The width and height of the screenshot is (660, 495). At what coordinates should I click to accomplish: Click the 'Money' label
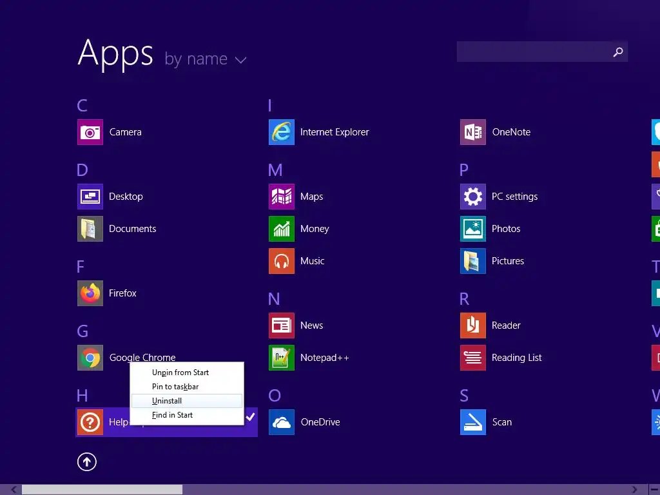coord(315,229)
